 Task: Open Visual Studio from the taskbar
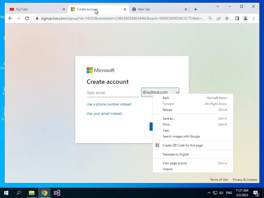coord(57,193)
